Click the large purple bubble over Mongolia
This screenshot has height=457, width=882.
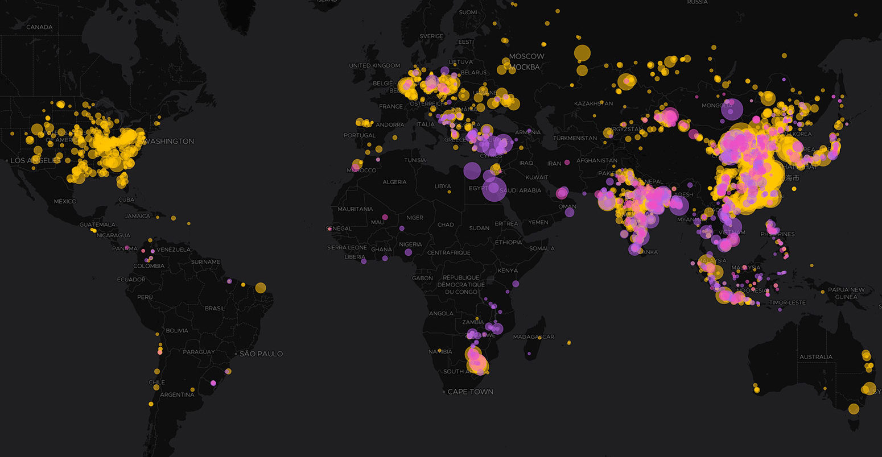pos(732,110)
